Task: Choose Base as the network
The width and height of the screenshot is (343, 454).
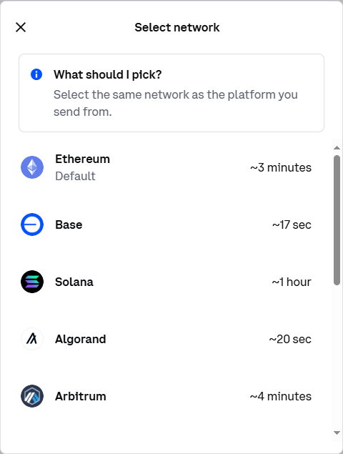Action: [x=69, y=224]
